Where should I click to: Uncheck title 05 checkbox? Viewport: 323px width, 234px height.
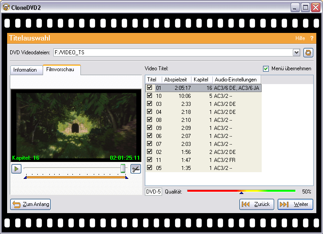point(150,168)
